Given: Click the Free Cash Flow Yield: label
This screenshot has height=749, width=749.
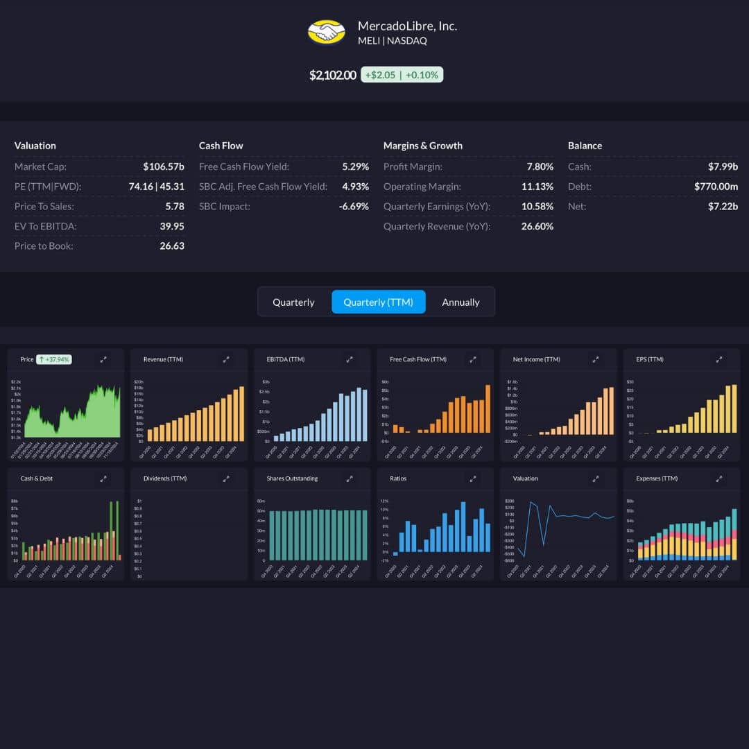Looking at the screenshot, I should 244,166.
